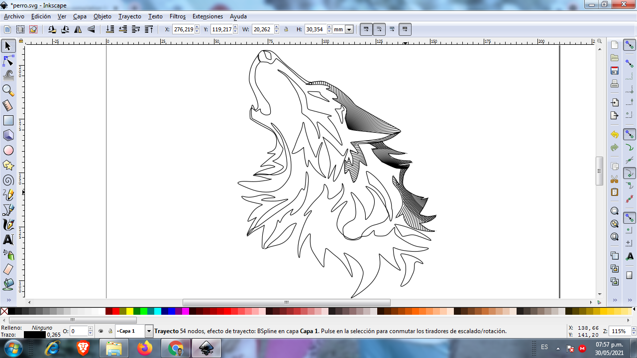Screen dimensions: 637x358
Task: Select the Eraser tool
Action: click(x=8, y=269)
